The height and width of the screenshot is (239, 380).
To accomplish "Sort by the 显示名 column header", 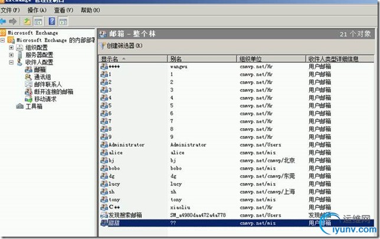I will 133,59.
